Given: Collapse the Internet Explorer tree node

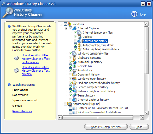Looking at the screenshot, I should click(x=66, y=28).
